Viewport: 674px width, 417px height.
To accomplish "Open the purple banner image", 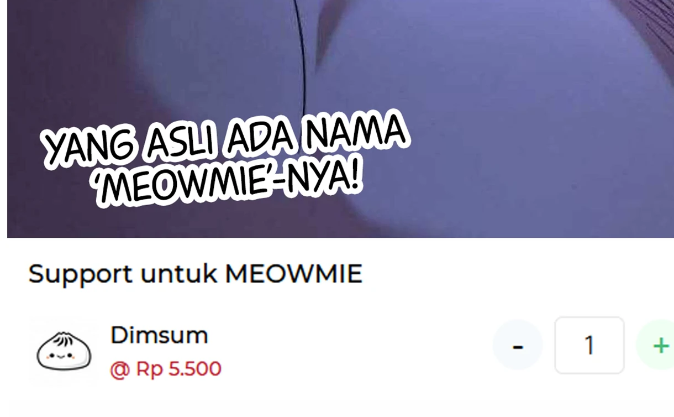I will tap(340, 118).
